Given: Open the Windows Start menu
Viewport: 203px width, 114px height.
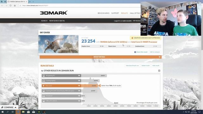Looking at the screenshot, I should tap(3, 112).
